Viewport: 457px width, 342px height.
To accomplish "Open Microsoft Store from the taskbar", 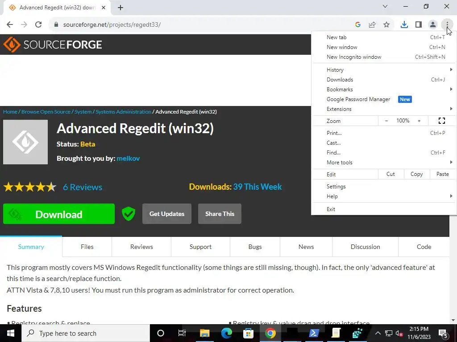I will click(x=248, y=333).
